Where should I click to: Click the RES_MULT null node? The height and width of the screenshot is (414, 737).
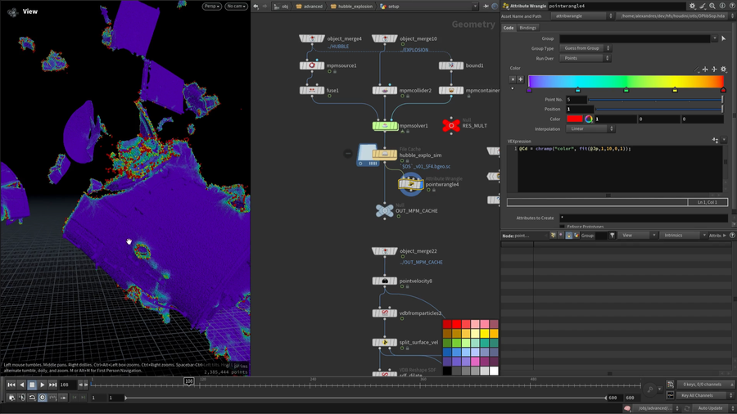point(450,124)
